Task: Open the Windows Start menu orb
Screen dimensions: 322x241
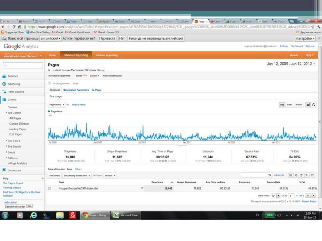Action: point(6,215)
